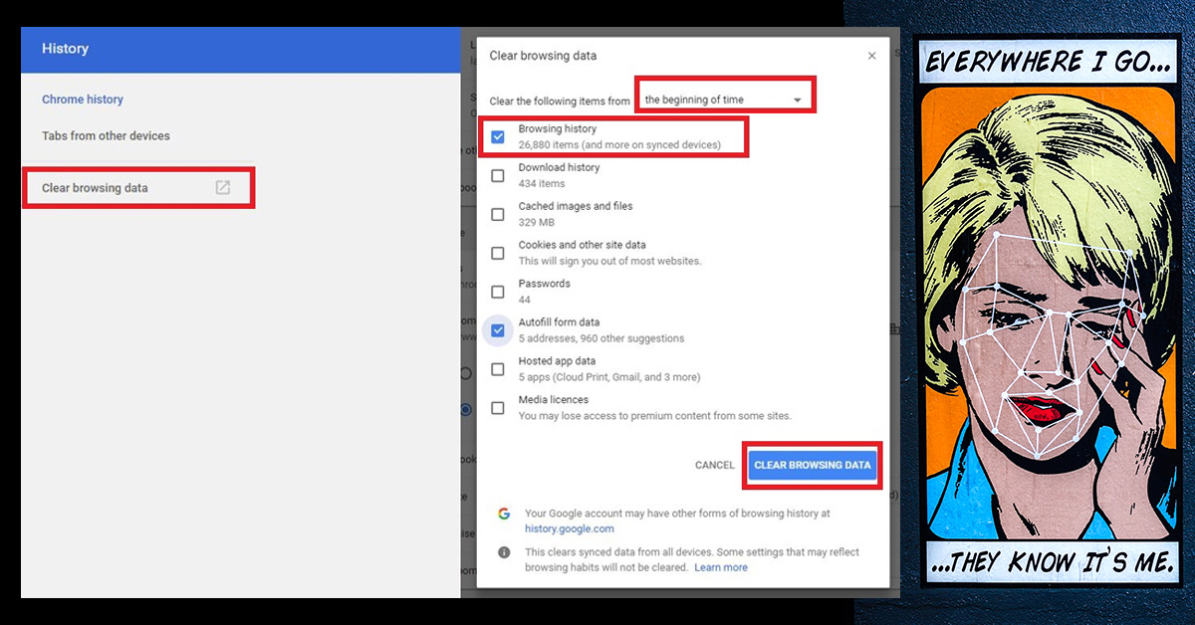Click the '434 items' text
This screenshot has width=1195, height=625.
coord(542,183)
